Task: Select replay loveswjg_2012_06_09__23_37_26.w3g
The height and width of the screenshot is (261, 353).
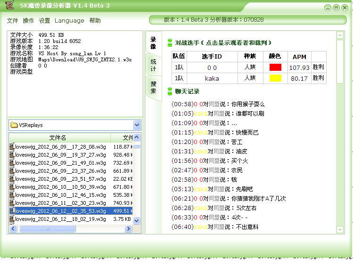Action: click(60, 171)
